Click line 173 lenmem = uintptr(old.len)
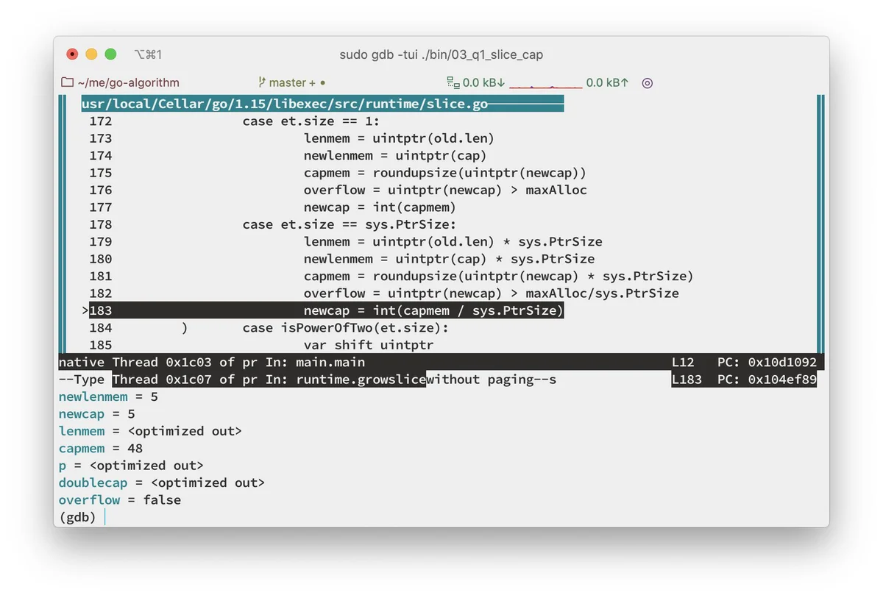The height and width of the screenshot is (598, 883). (x=399, y=138)
